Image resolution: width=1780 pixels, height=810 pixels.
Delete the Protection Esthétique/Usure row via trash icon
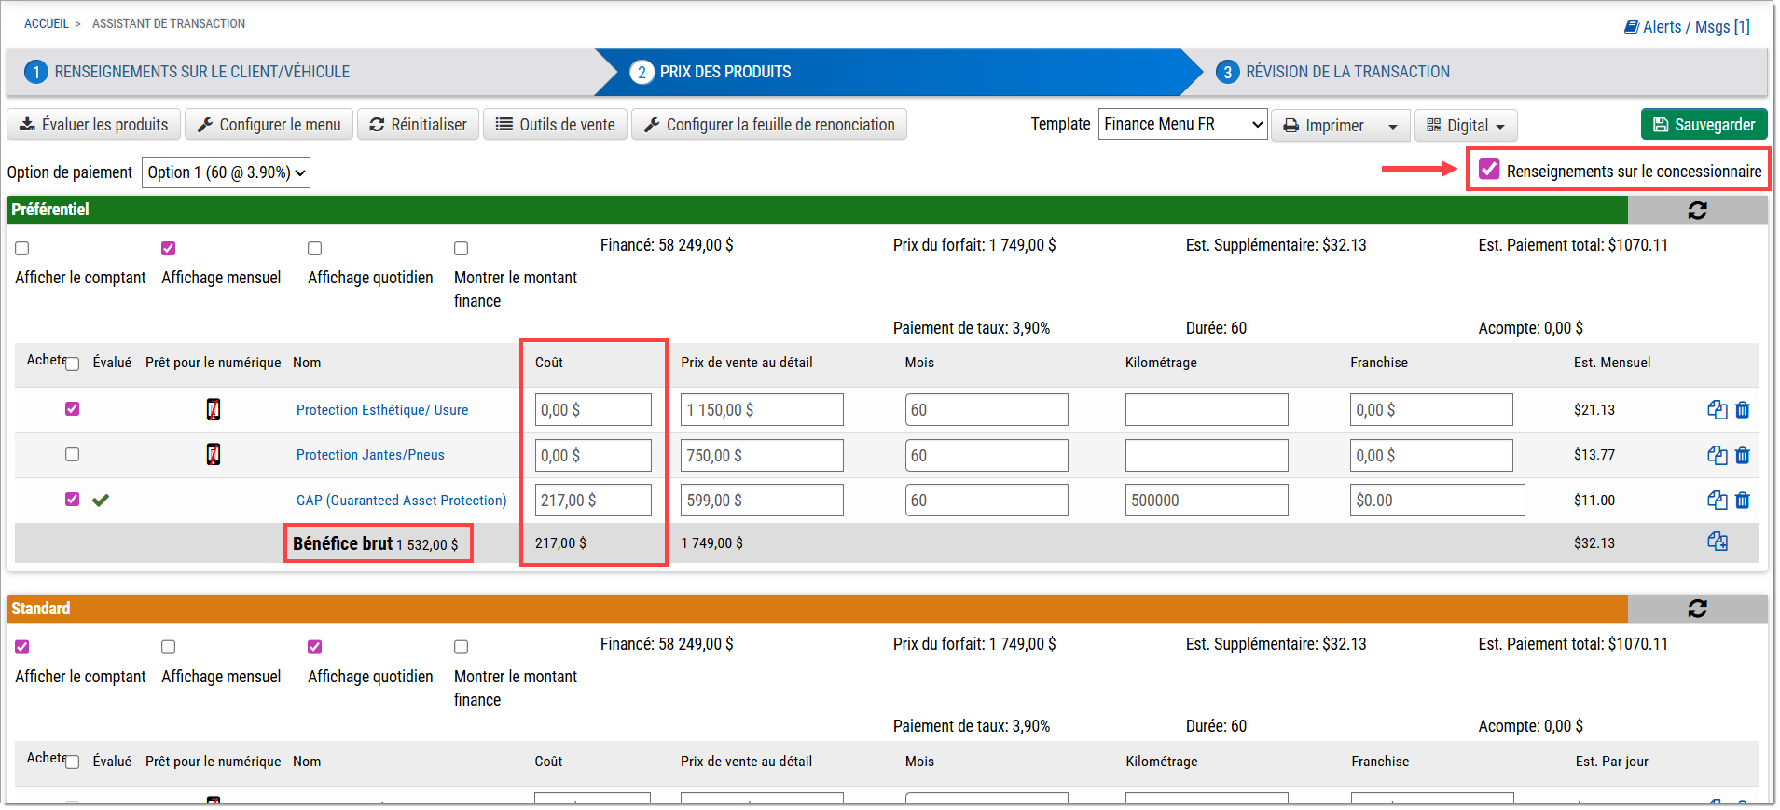[x=1743, y=410]
